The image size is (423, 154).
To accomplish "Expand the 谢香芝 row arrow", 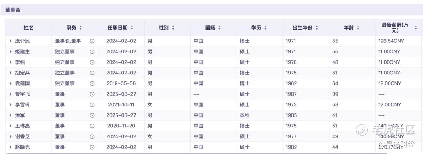I will (11, 136).
